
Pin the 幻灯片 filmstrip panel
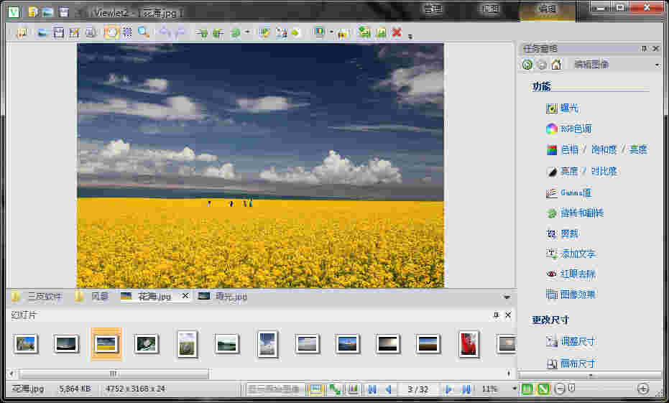pyautogui.click(x=496, y=315)
